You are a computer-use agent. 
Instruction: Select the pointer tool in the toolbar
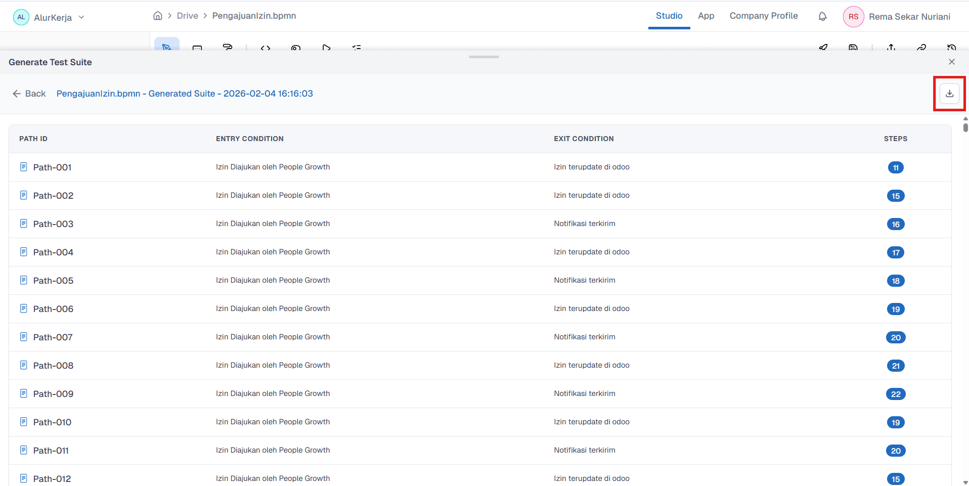166,48
